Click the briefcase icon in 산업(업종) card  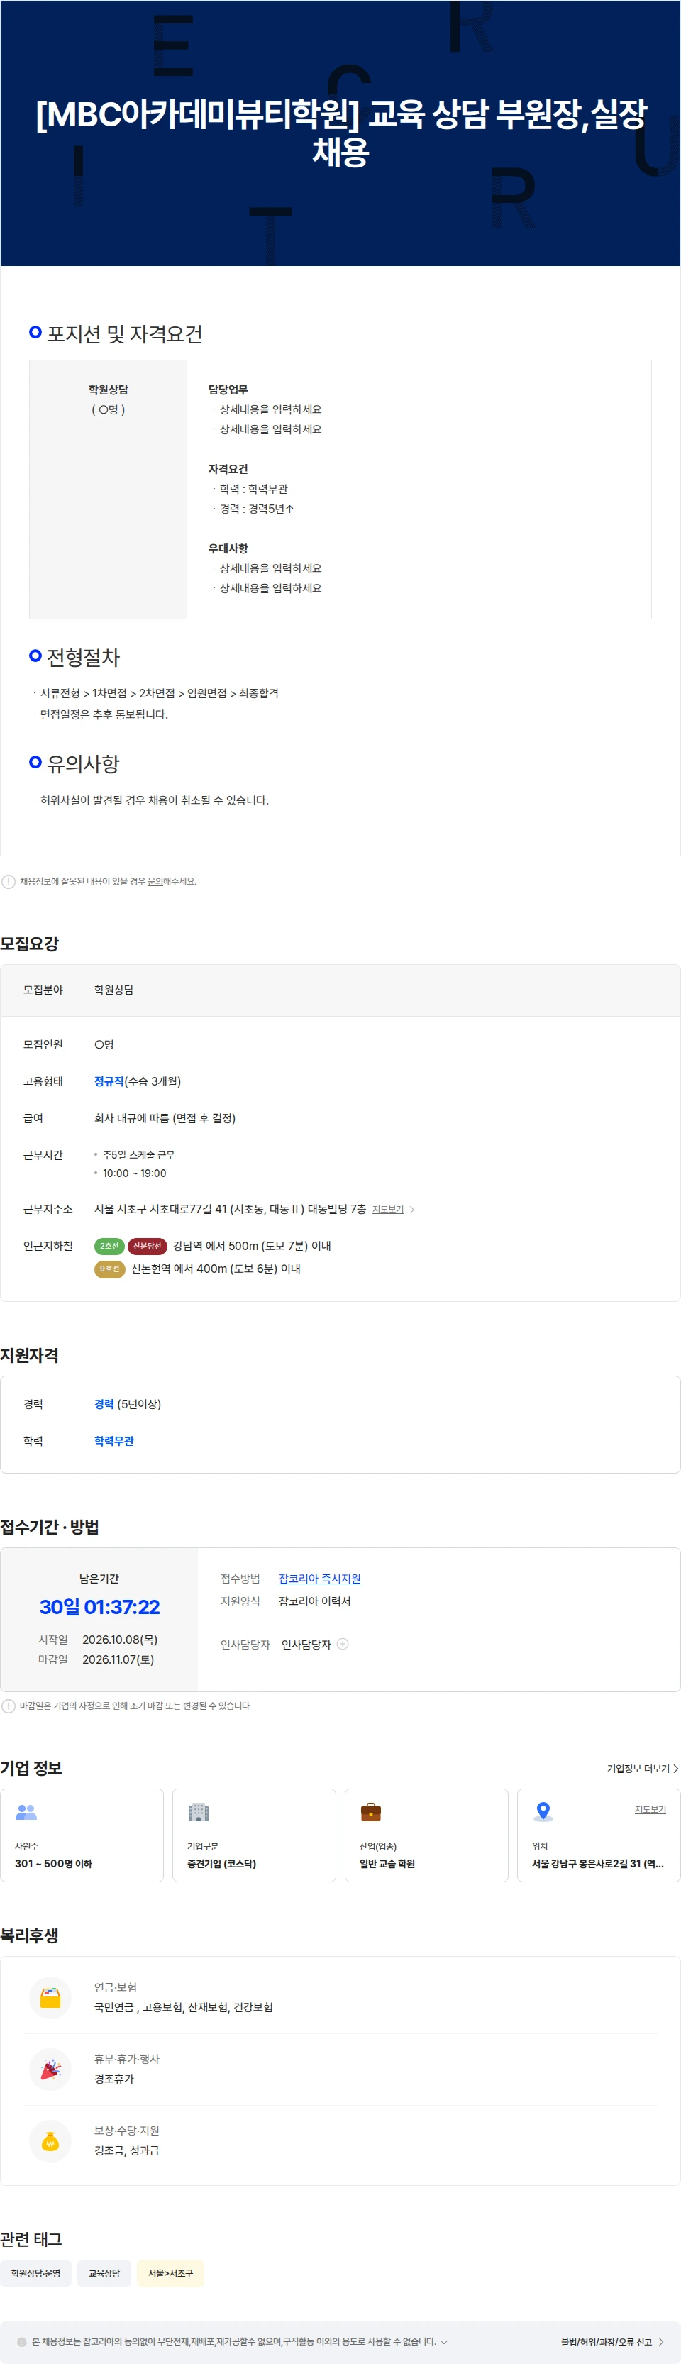[371, 1811]
